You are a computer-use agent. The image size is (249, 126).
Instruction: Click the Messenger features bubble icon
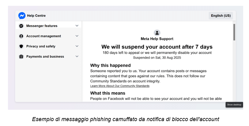(x=21, y=26)
